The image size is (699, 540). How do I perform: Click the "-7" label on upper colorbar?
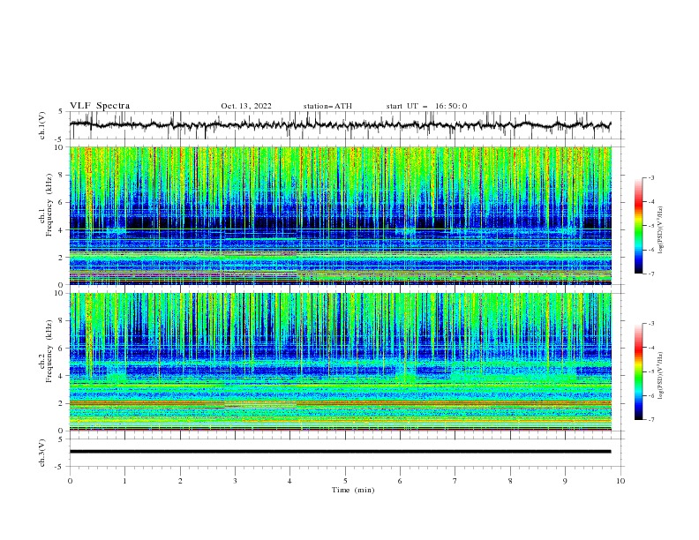pyautogui.click(x=650, y=274)
